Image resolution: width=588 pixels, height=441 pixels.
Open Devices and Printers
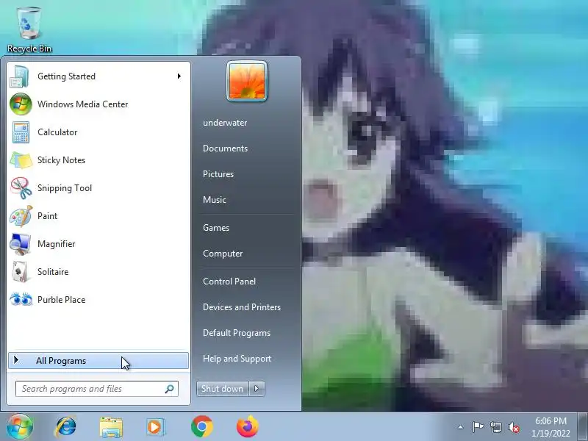[242, 307]
